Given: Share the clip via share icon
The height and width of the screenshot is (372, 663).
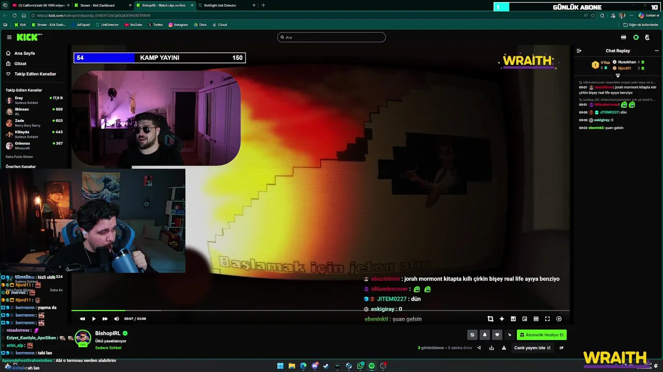Looking at the screenshot, I should click(x=479, y=348).
